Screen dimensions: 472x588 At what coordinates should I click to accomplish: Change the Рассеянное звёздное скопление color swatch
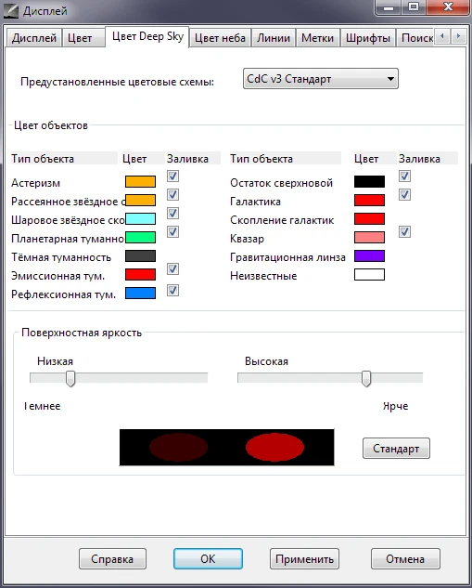click(x=140, y=201)
